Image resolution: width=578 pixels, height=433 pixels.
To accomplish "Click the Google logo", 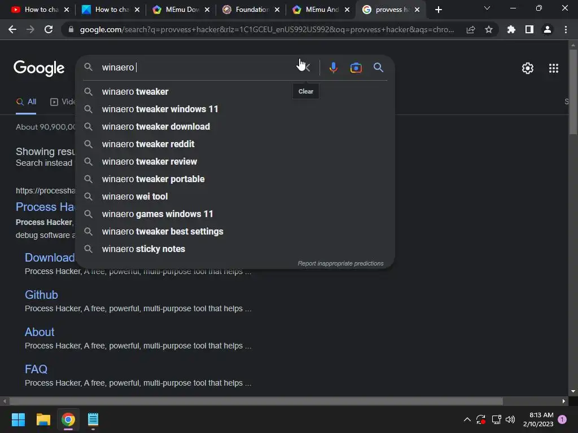I will point(39,68).
